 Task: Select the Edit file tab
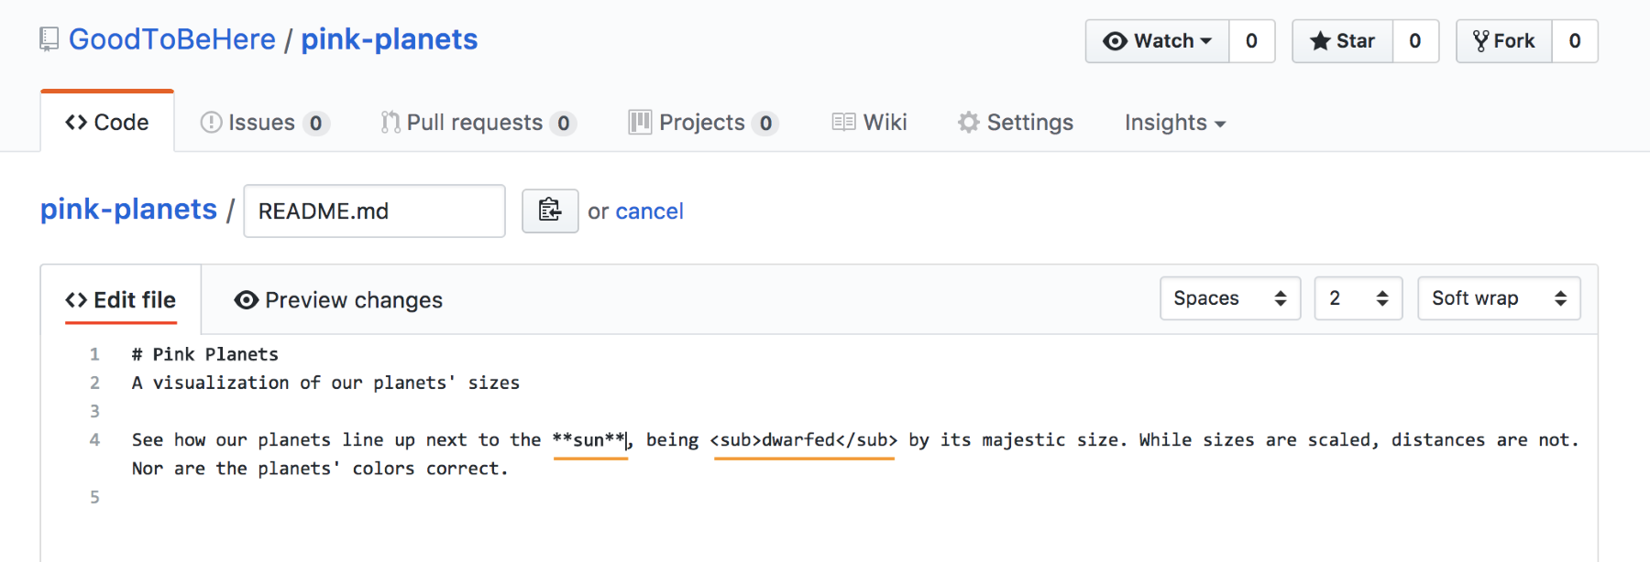(121, 300)
